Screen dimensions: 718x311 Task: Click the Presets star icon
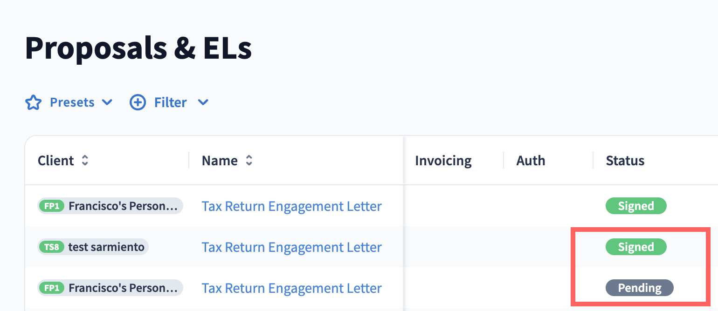[33, 102]
